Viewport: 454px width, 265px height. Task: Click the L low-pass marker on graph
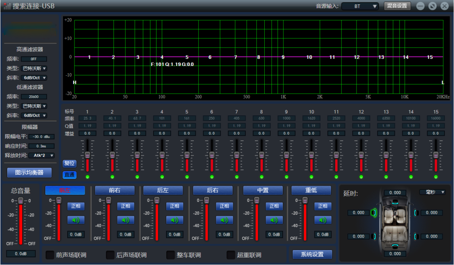[x=443, y=82]
